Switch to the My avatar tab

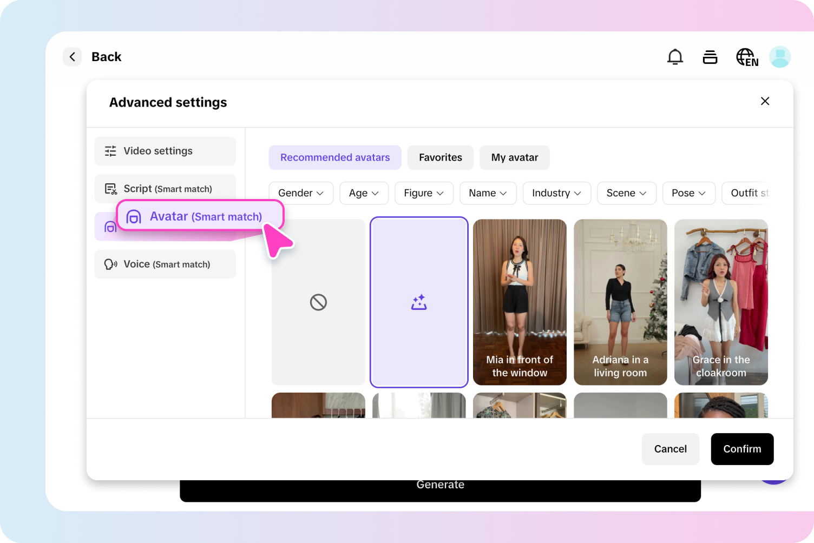coord(514,157)
